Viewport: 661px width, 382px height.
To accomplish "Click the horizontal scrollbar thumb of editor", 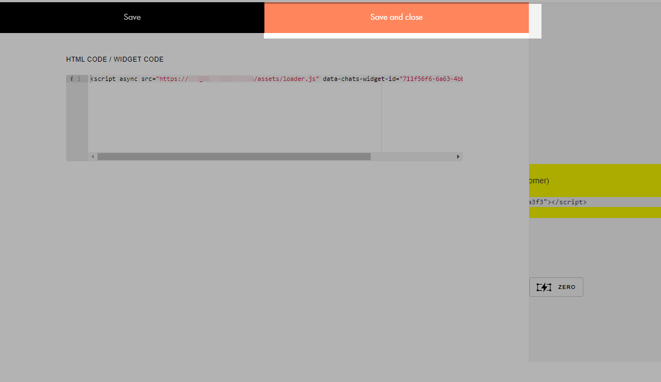I will point(234,157).
